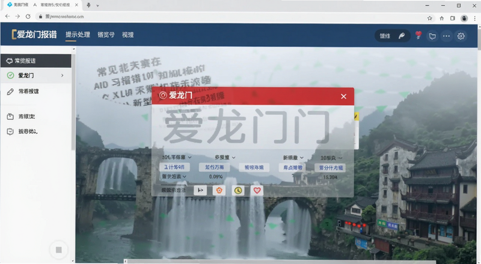
Task: Click the red heart icon in the header
Action: click(418, 35)
